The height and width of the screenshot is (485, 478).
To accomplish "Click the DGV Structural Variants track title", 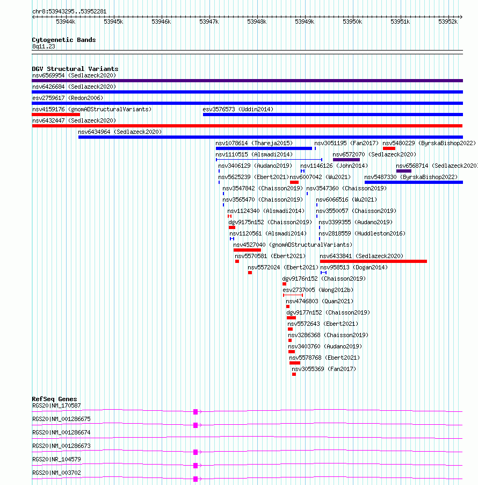I will 75,69.
